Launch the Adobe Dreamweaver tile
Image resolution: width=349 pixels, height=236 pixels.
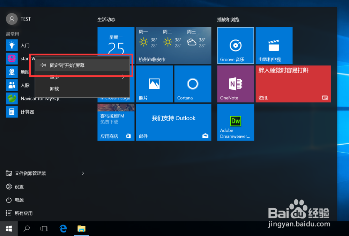click(236, 122)
